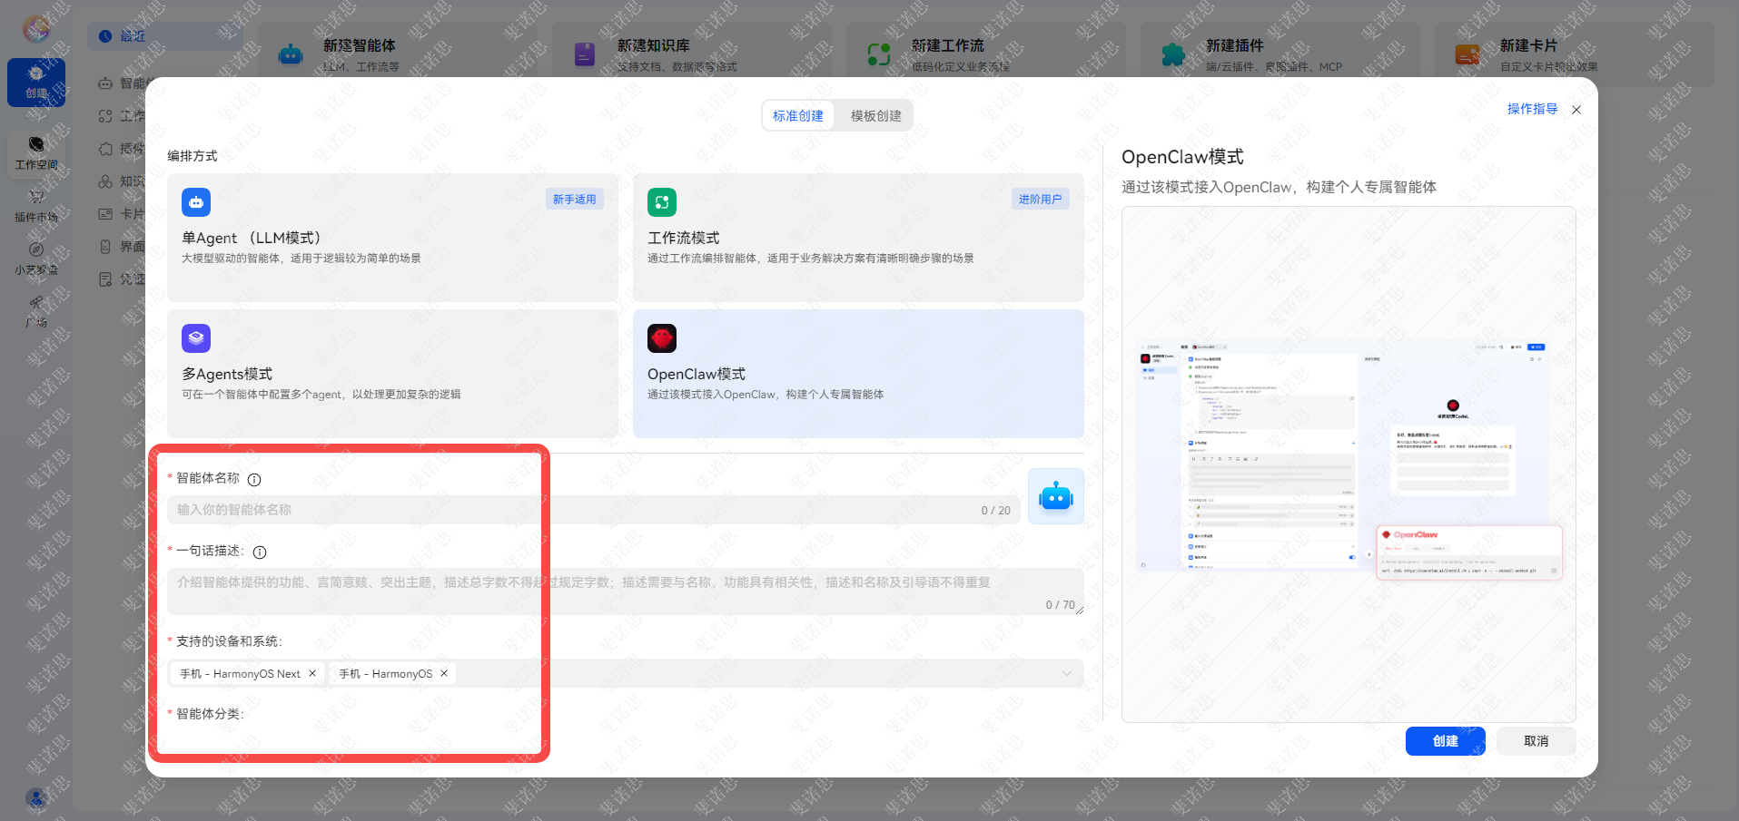This screenshot has height=821, width=1739.
Task: Click the 智能体分类 label
Action: pyautogui.click(x=210, y=714)
